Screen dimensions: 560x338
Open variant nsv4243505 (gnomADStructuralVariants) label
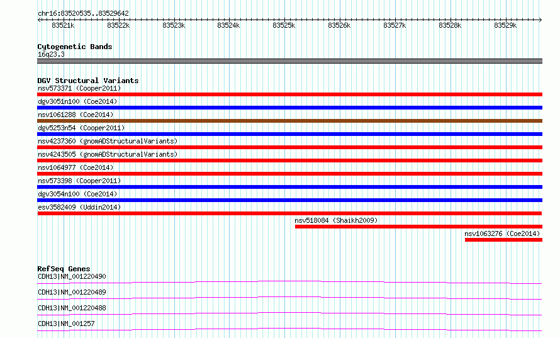tap(108, 154)
